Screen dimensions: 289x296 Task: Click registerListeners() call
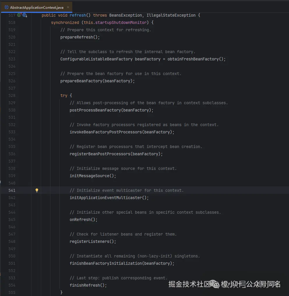(93, 242)
